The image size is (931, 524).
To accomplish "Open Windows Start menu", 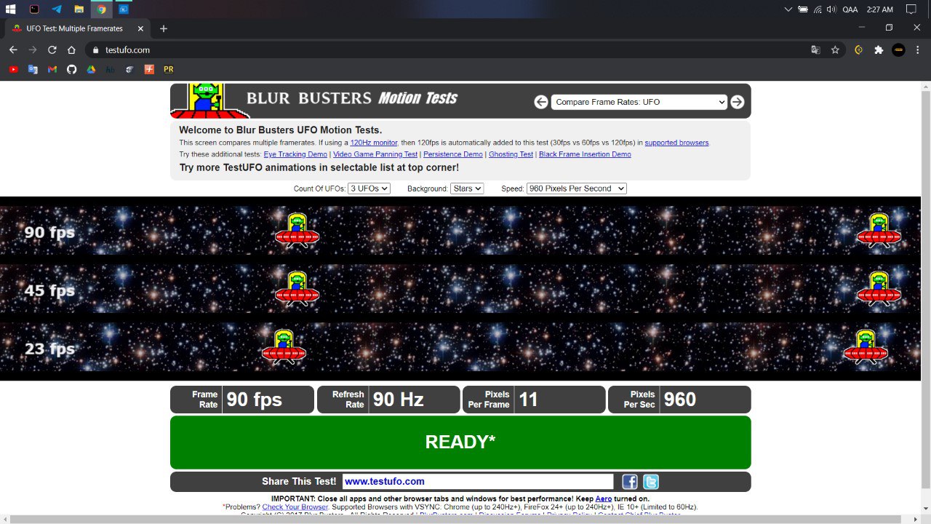I will click(x=11, y=9).
